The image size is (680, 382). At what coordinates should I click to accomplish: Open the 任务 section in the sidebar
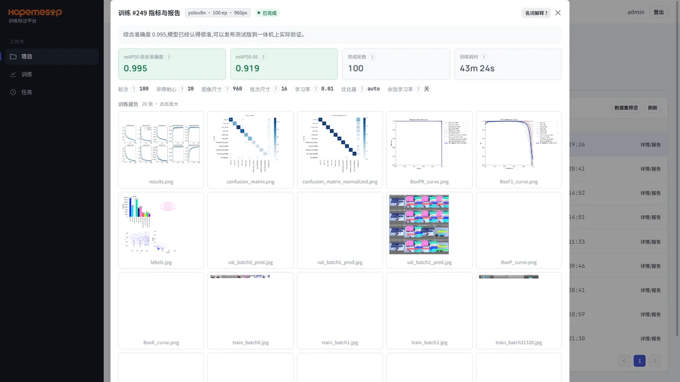click(x=52, y=92)
